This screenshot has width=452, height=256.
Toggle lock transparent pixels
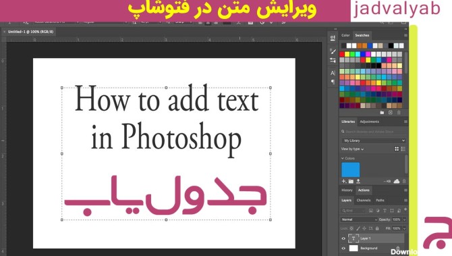pos(351,228)
